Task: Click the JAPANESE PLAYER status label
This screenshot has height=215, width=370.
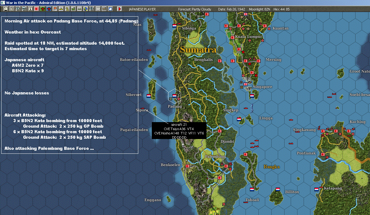Action: 142,9
